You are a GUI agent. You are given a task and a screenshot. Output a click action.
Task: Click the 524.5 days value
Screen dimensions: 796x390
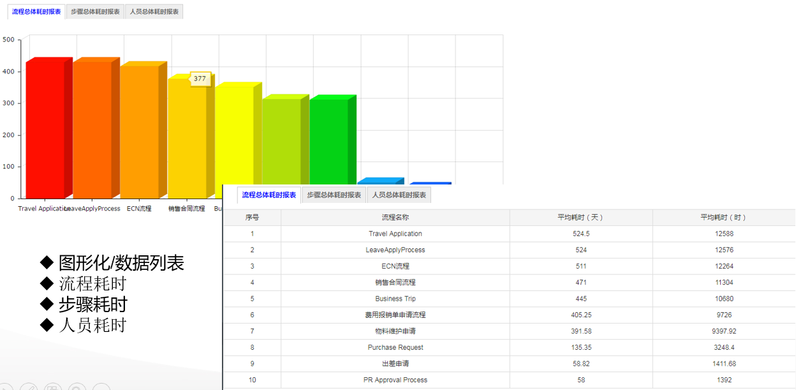coord(581,234)
